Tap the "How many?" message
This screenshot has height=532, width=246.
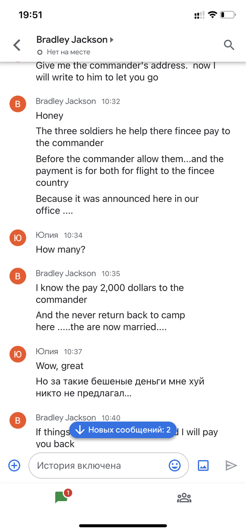pyautogui.click(x=60, y=250)
